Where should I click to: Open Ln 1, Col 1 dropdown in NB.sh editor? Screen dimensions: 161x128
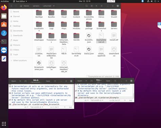click(58, 107)
